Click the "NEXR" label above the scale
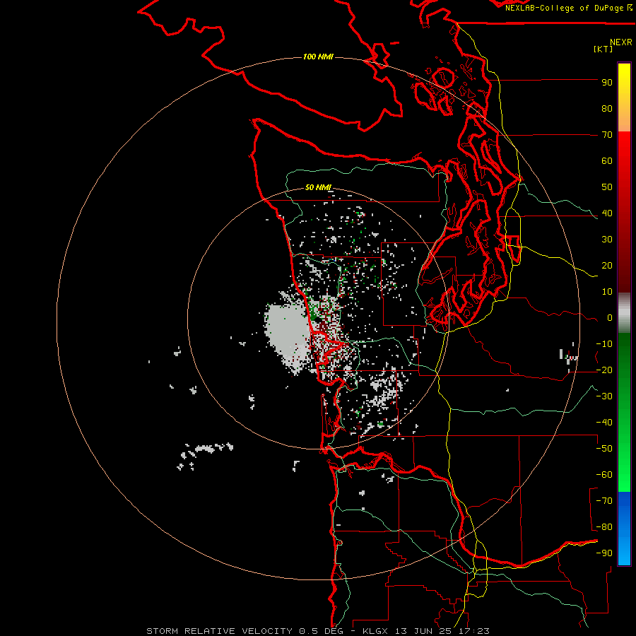Viewport: 636px width, 636px height. (621, 42)
